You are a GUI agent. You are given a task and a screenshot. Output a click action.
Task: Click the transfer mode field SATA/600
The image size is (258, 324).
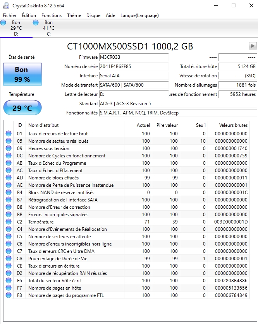coord(134,85)
